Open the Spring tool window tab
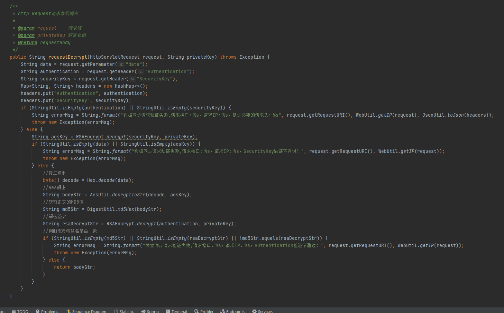 click(150, 311)
